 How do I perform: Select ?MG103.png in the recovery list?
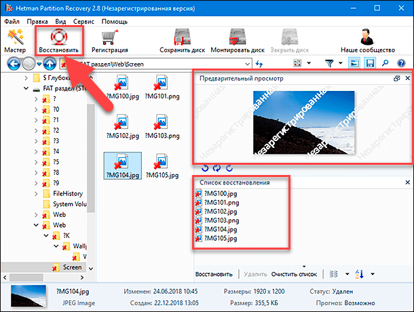point(217,220)
